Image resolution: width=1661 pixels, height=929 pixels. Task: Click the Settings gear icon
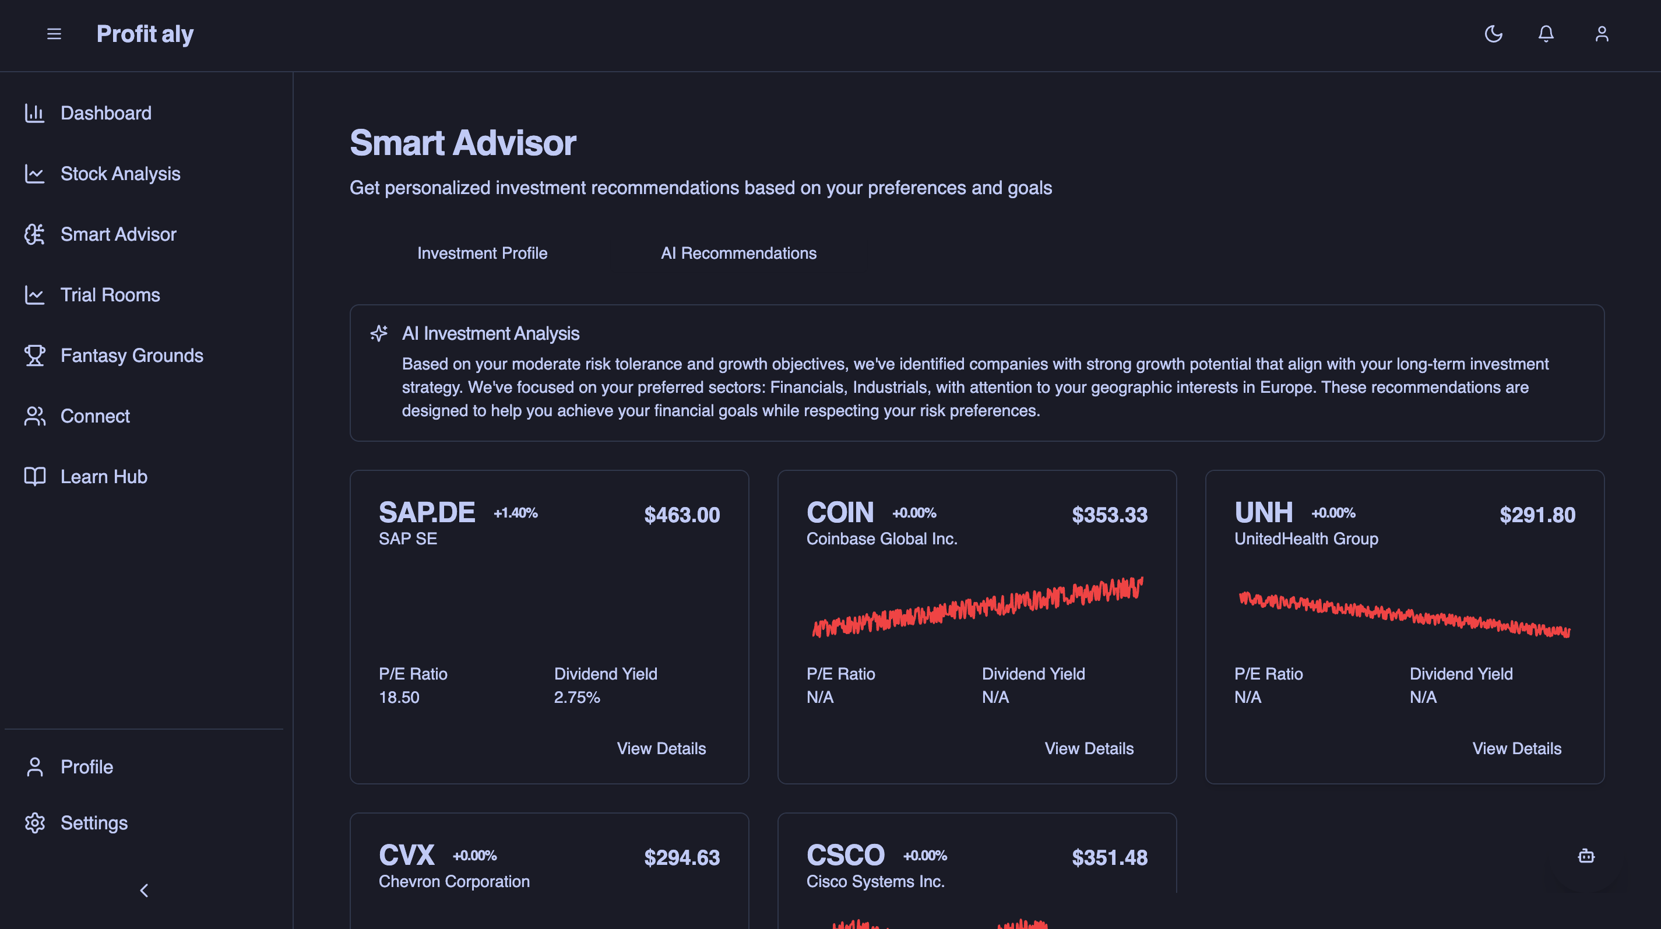click(34, 824)
